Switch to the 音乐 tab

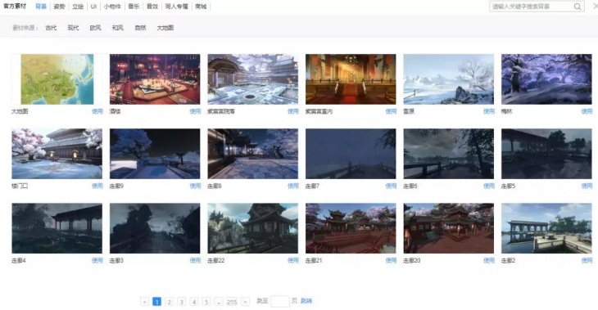click(x=134, y=7)
